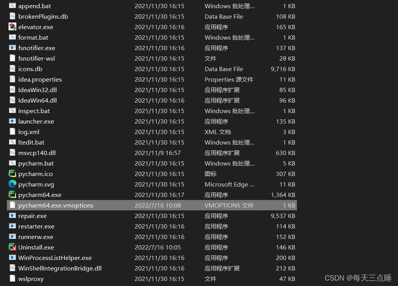Select the file name WinShellIntegrationBridge.dll
This screenshot has height=286, width=398.
60,269
